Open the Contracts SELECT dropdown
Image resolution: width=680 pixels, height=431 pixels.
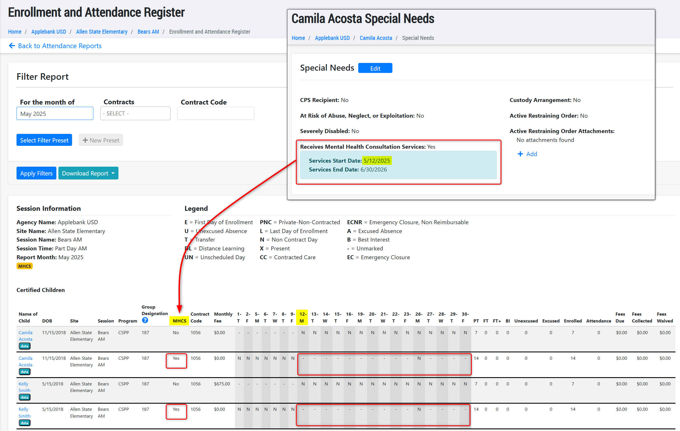tap(135, 113)
